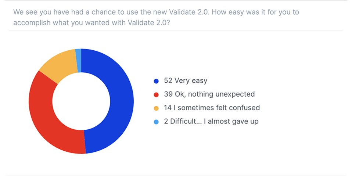Click the orange legend dot for confused
Viewport: 352px width, 176px height.
tap(156, 108)
